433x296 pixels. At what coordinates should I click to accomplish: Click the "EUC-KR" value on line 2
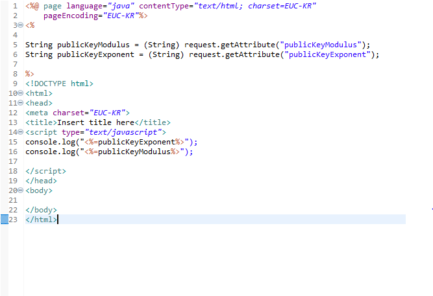(x=121, y=16)
